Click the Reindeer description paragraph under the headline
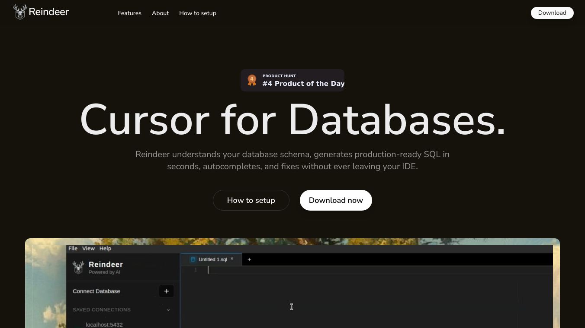This screenshot has height=328, width=585. pyautogui.click(x=292, y=160)
